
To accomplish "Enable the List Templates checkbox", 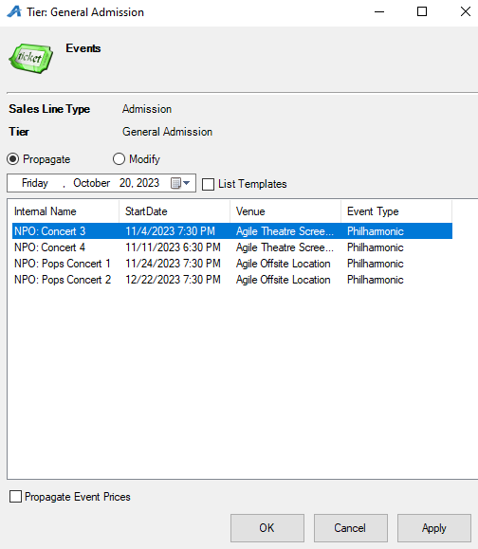I will pyautogui.click(x=208, y=184).
